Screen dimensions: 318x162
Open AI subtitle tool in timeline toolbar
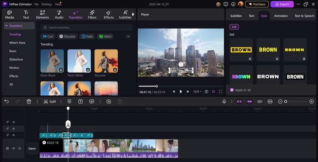pyautogui.click(x=92, y=102)
